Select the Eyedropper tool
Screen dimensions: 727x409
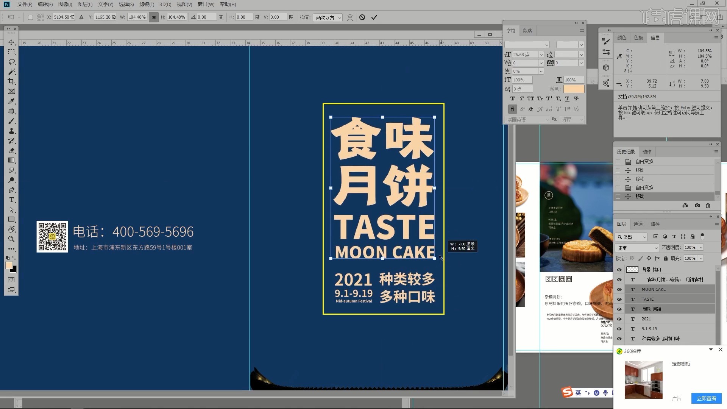(x=11, y=101)
